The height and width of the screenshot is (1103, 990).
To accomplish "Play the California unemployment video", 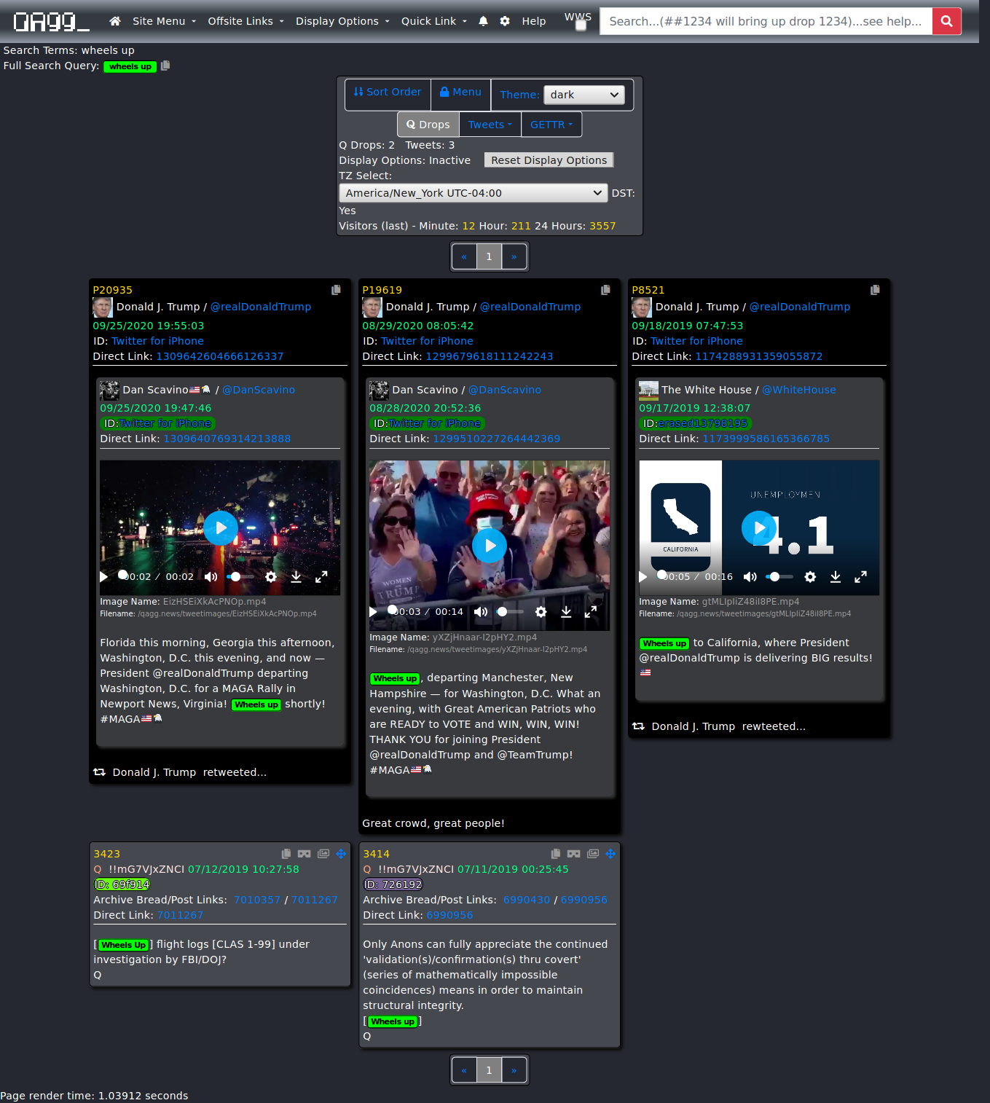I will point(759,528).
